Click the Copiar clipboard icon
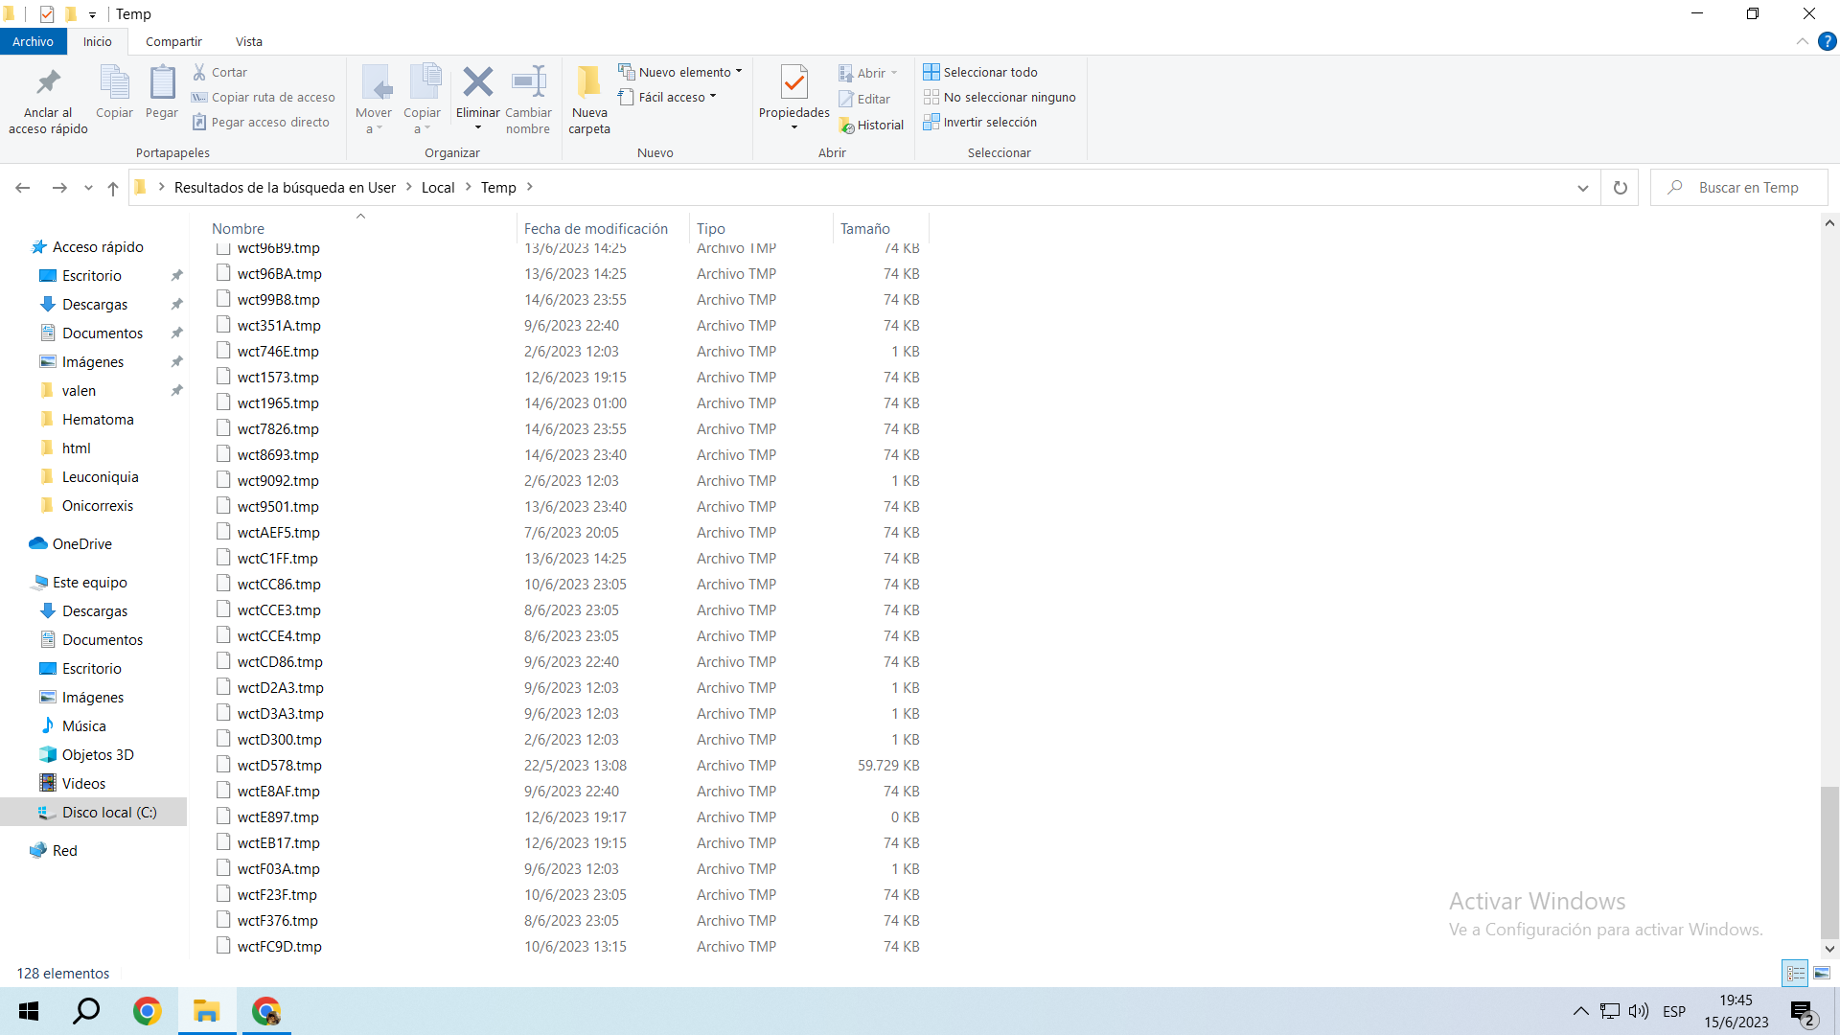 pos(115,92)
